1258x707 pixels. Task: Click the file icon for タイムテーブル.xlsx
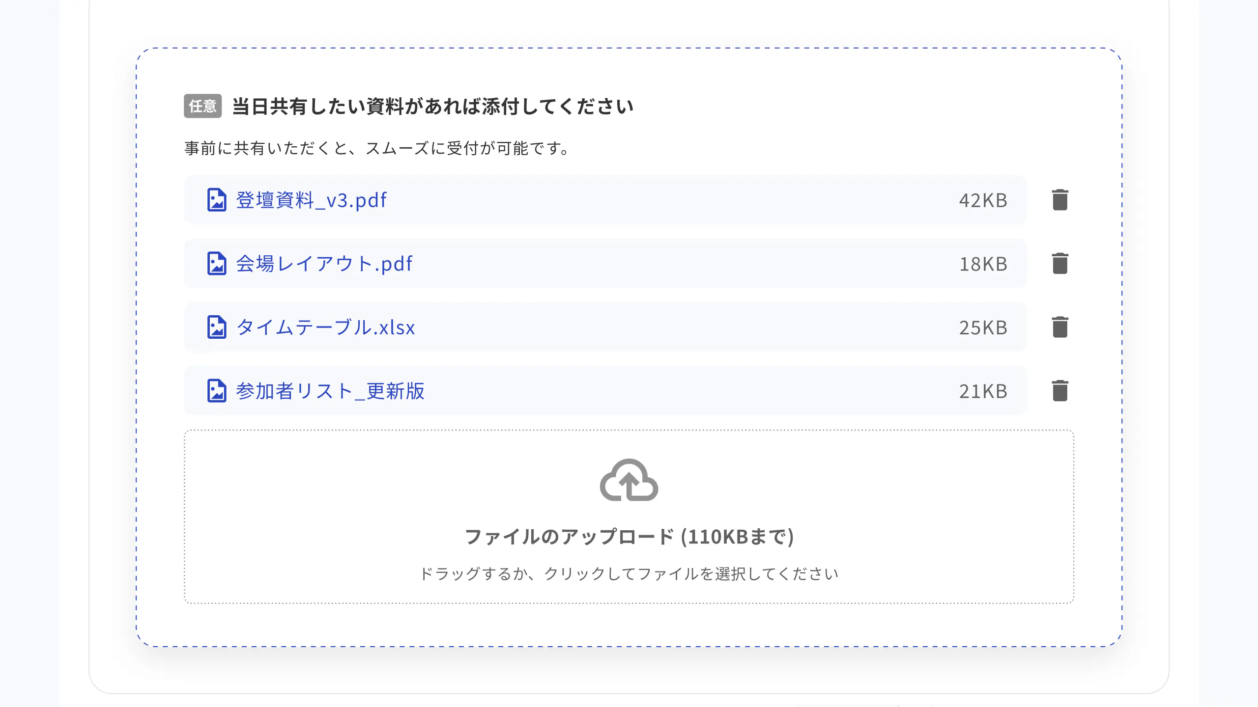[x=216, y=327]
